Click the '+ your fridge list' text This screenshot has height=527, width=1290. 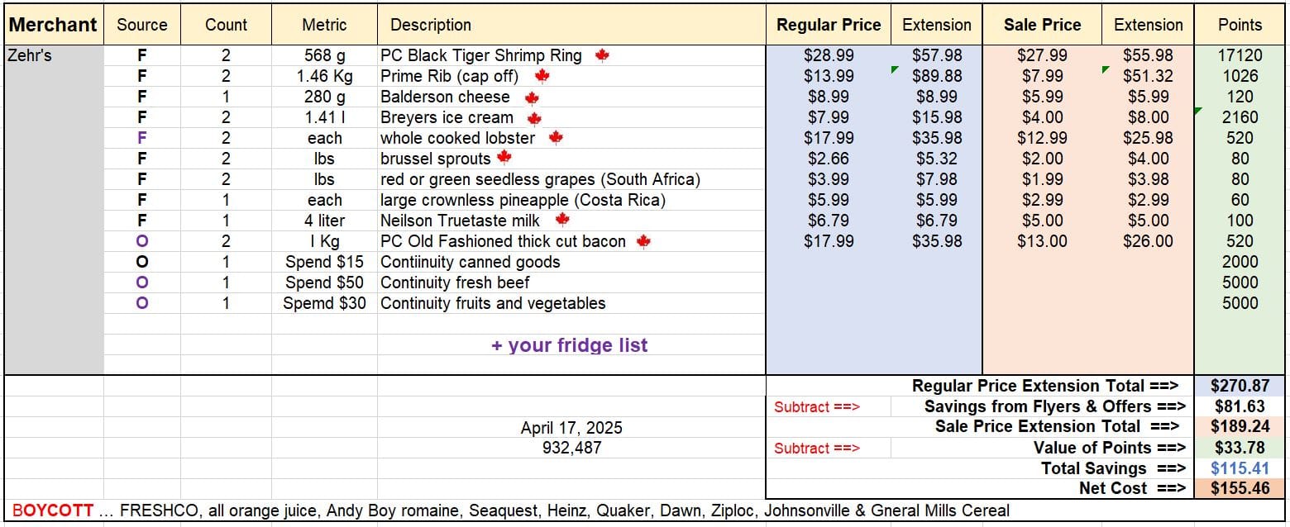[x=570, y=345]
